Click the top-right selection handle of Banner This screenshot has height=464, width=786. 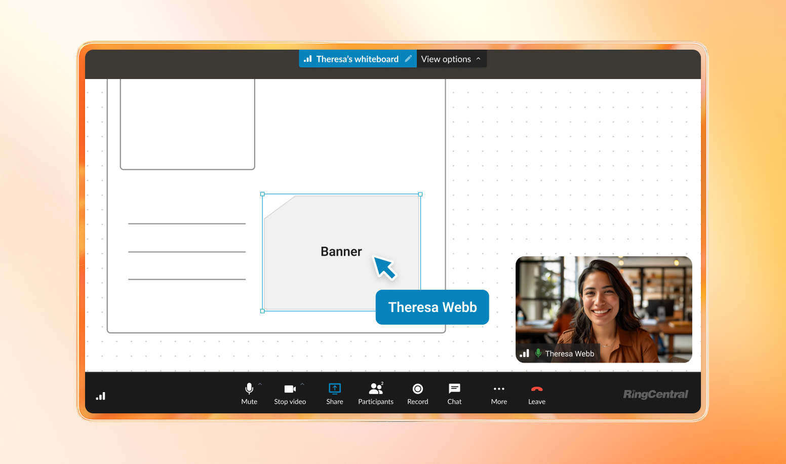(420, 194)
